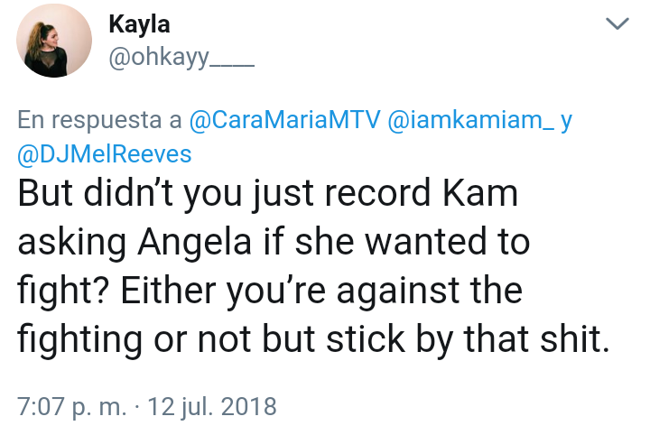Click the "En respuesta a" label

click(x=99, y=121)
